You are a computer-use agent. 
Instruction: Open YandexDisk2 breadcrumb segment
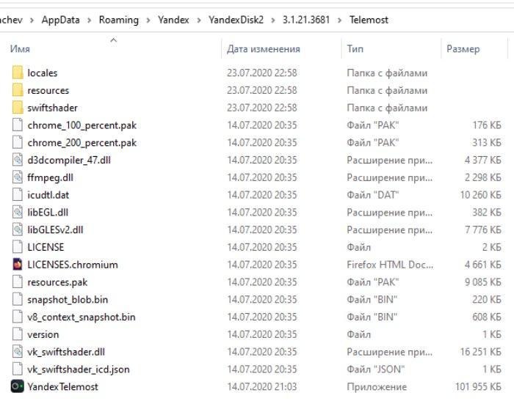[x=236, y=20]
